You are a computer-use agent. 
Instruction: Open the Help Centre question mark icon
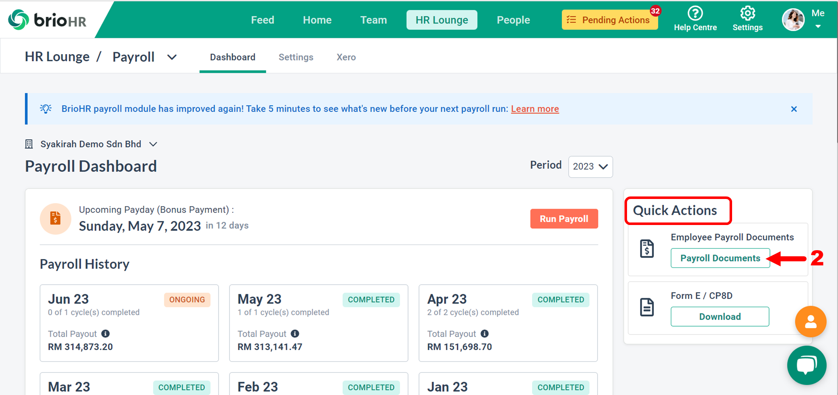coord(695,13)
